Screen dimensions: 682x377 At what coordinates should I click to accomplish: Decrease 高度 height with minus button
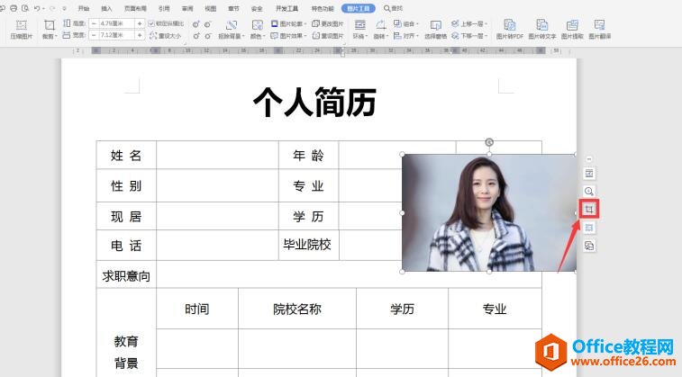(x=94, y=23)
